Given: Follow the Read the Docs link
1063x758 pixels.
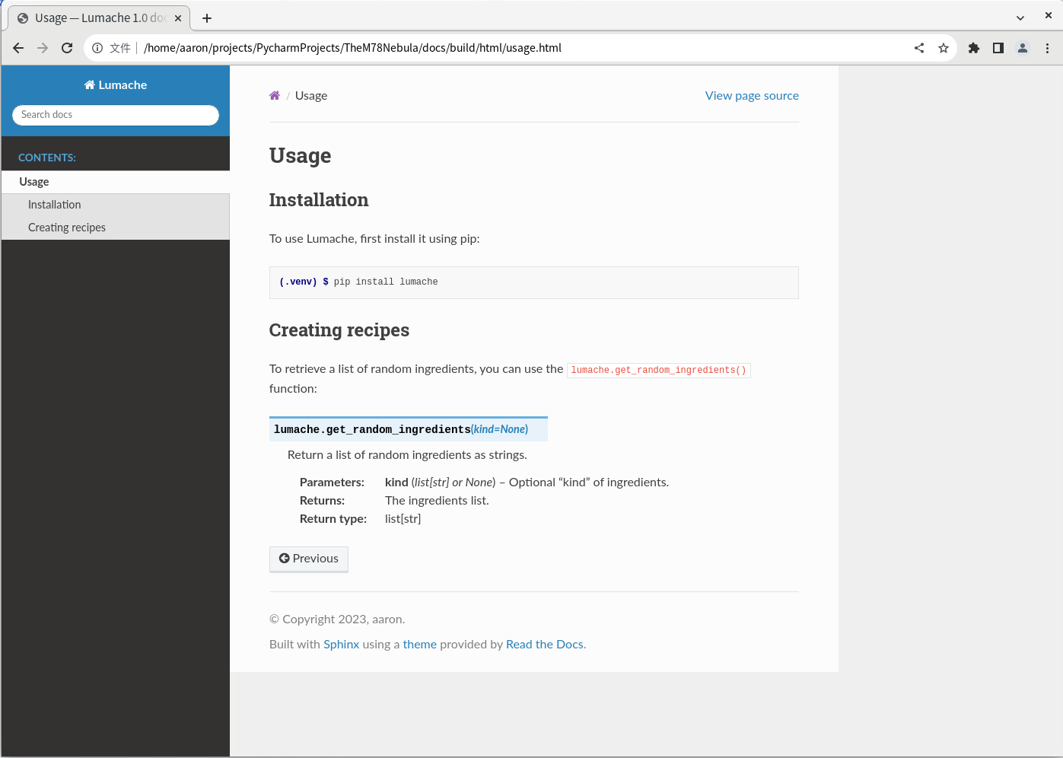Looking at the screenshot, I should pos(545,645).
